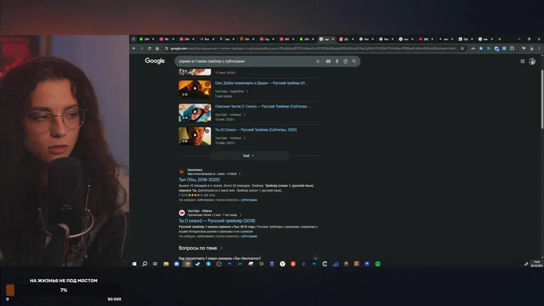
Task: Switch to the YouTube (60) tab
Action: [x=426, y=39]
